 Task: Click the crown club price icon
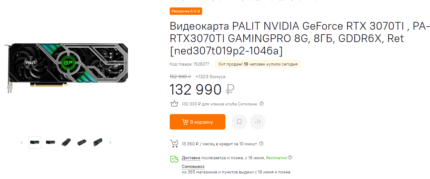click(174, 104)
